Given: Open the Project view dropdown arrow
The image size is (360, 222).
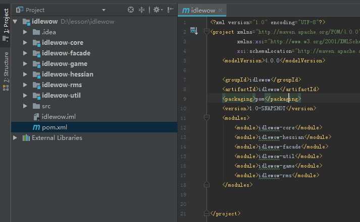Looking at the screenshot, I should pyautogui.click(x=104, y=10).
